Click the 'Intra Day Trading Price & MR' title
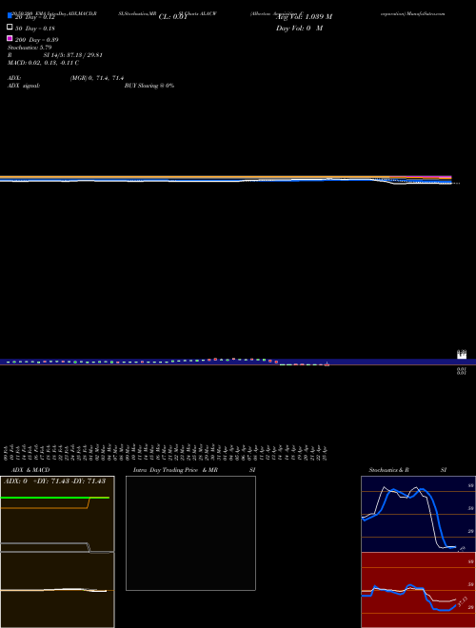Image resolution: width=476 pixels, height=628 pixels. pyautogui.click(x=175, y=470)
